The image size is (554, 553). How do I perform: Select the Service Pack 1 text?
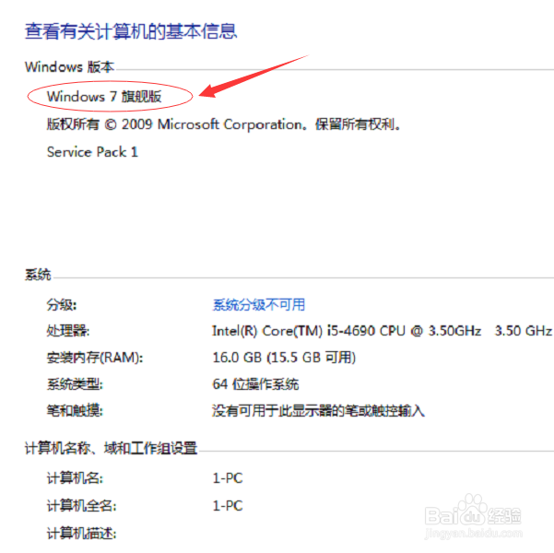tap(92, 152)
